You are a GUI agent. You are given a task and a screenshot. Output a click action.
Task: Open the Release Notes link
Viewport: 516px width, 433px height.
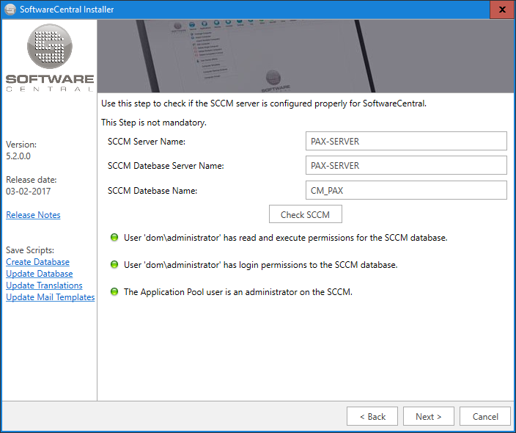pos(33,215)
